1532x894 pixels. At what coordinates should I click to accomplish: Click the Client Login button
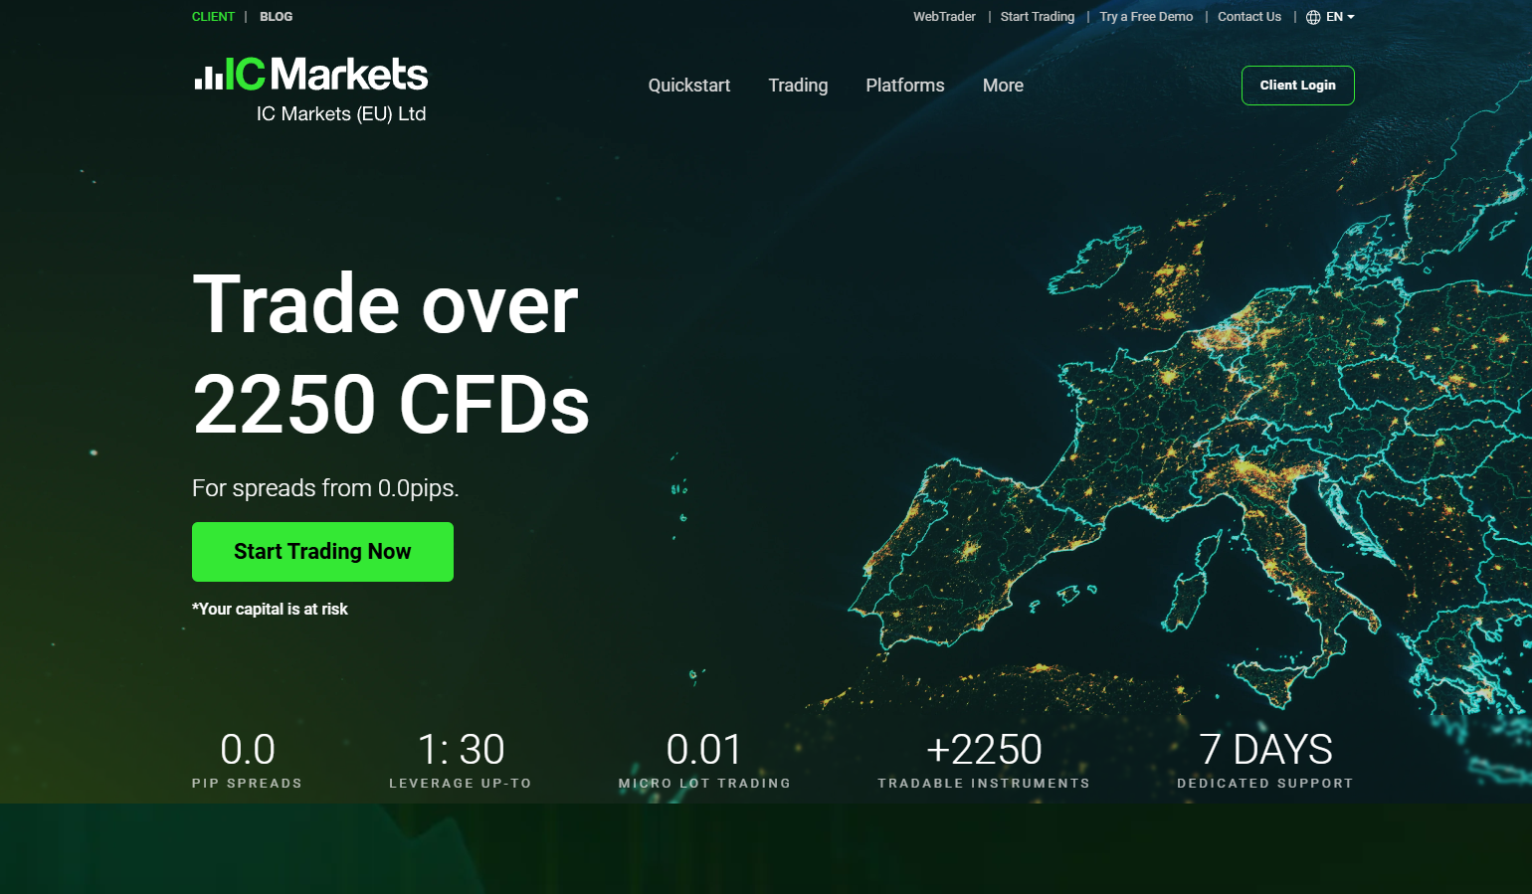click(1298, 86)
